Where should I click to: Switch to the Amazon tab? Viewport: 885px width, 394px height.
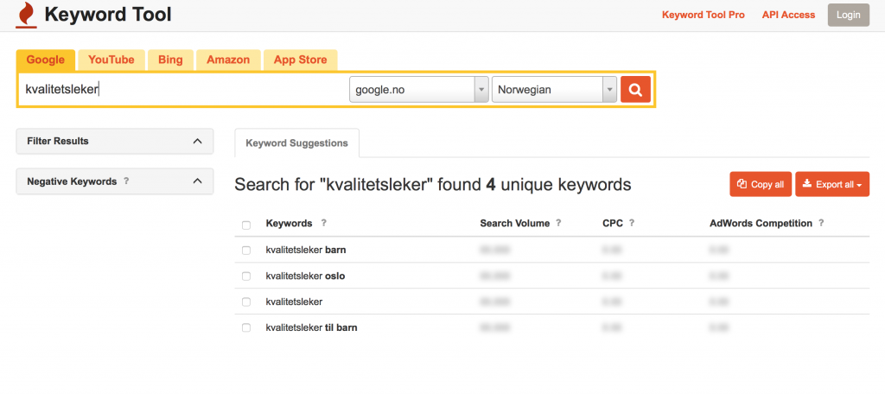228,60
